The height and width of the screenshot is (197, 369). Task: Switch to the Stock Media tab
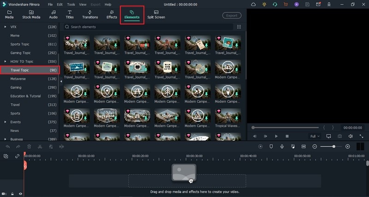(31, 15)
